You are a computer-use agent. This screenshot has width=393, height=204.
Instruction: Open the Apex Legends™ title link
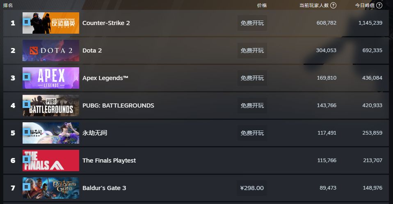click(105, 78)
